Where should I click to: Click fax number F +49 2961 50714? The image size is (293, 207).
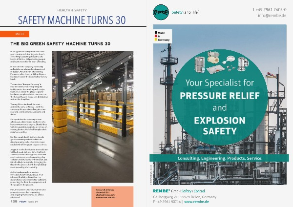click(167, 202)
